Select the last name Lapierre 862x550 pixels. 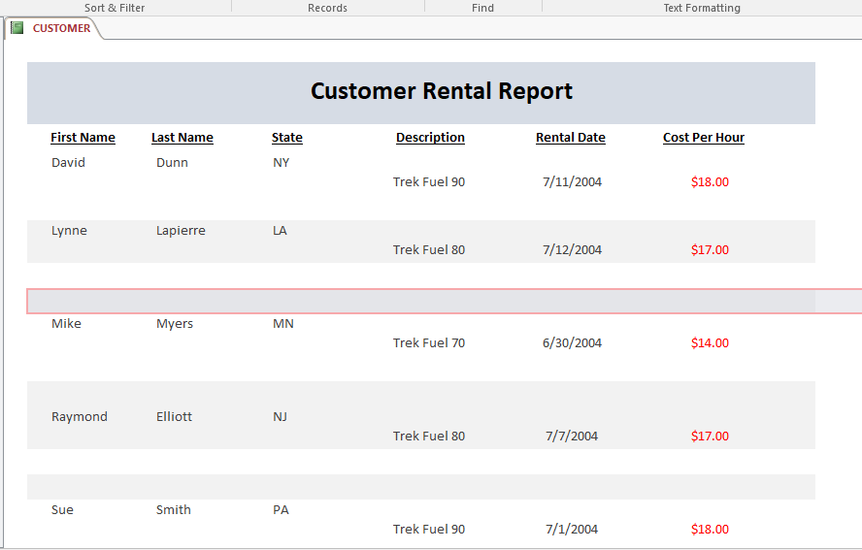(x=181, y=231)
